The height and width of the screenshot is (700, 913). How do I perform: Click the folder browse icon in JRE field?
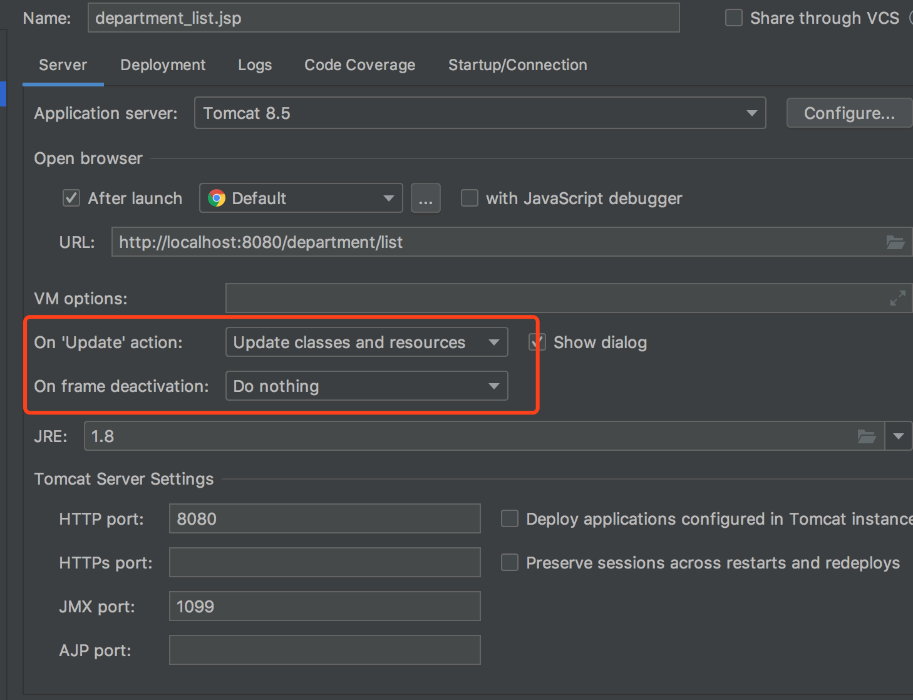(867, 436)
